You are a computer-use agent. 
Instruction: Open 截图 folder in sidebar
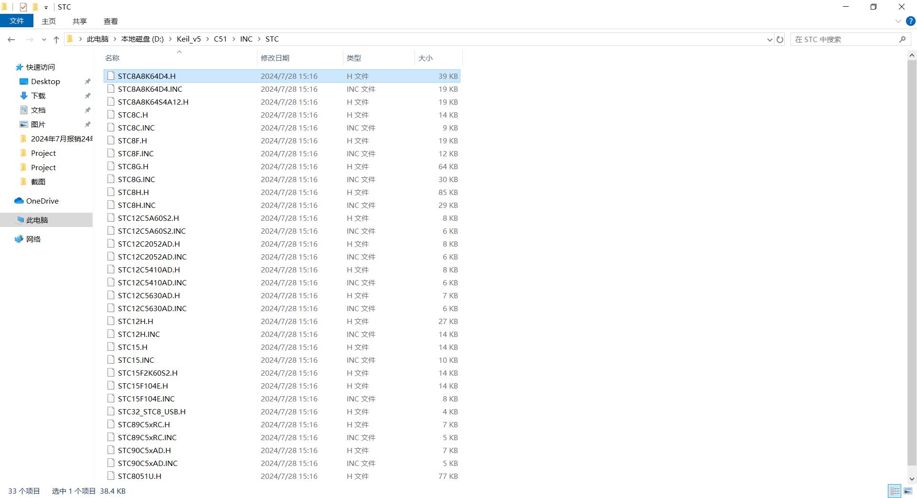click(38, 182)
